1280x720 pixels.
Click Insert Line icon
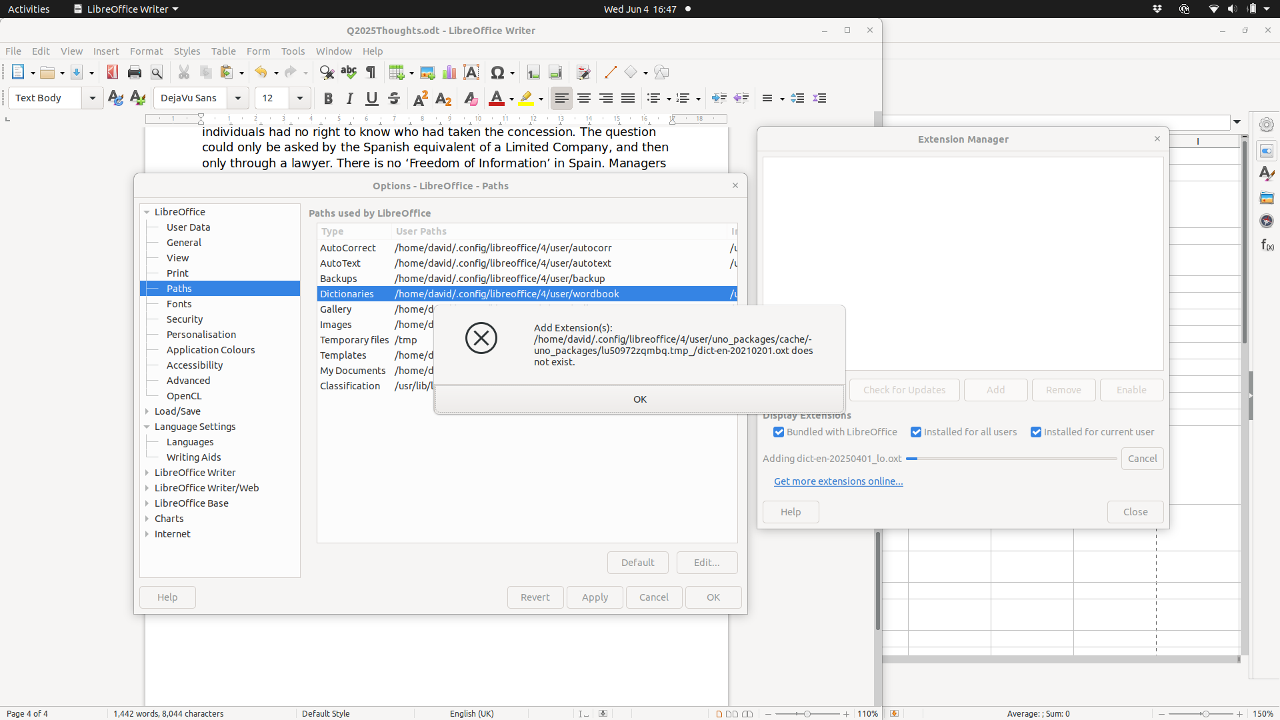pos(610,72)
